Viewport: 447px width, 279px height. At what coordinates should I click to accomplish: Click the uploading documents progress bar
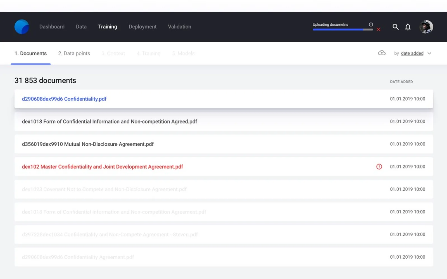click(x=343, y=30)
